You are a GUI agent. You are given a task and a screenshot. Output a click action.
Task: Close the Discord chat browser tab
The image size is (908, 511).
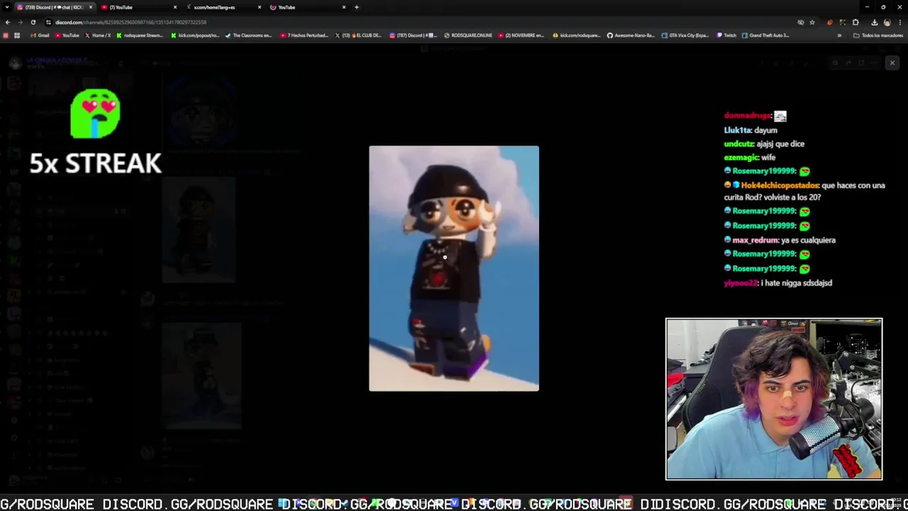coord(91,7)
